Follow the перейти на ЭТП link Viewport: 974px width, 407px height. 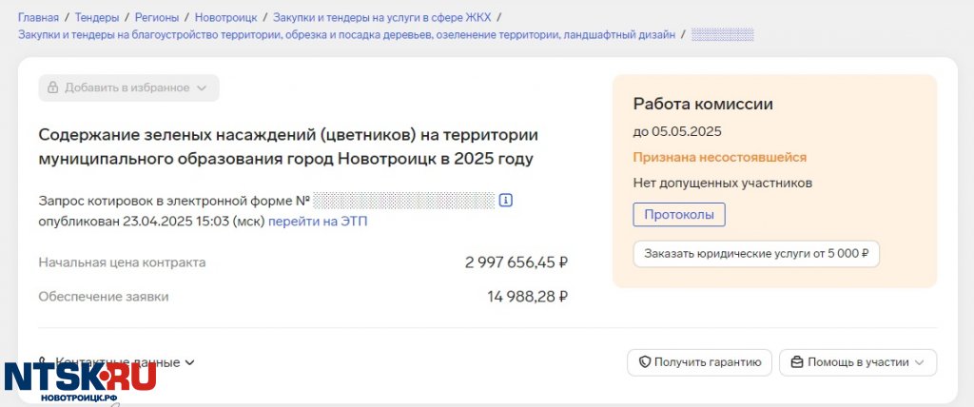(318, 222)
